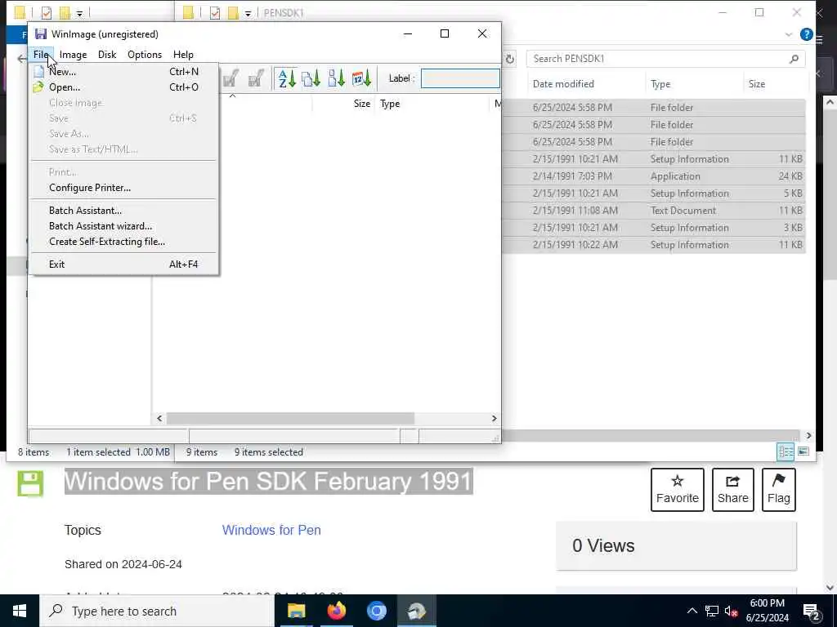Switch Explorer to large icons view
The height and width of the screenshot is (627, 837).
[803, 452]
